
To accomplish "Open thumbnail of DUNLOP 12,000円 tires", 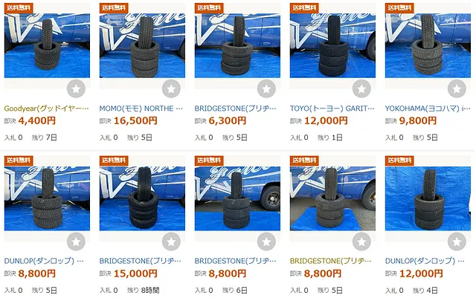I will [428, 193].
